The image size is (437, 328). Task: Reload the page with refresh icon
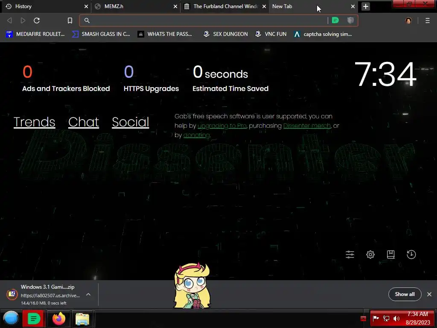tap(37, 20)
